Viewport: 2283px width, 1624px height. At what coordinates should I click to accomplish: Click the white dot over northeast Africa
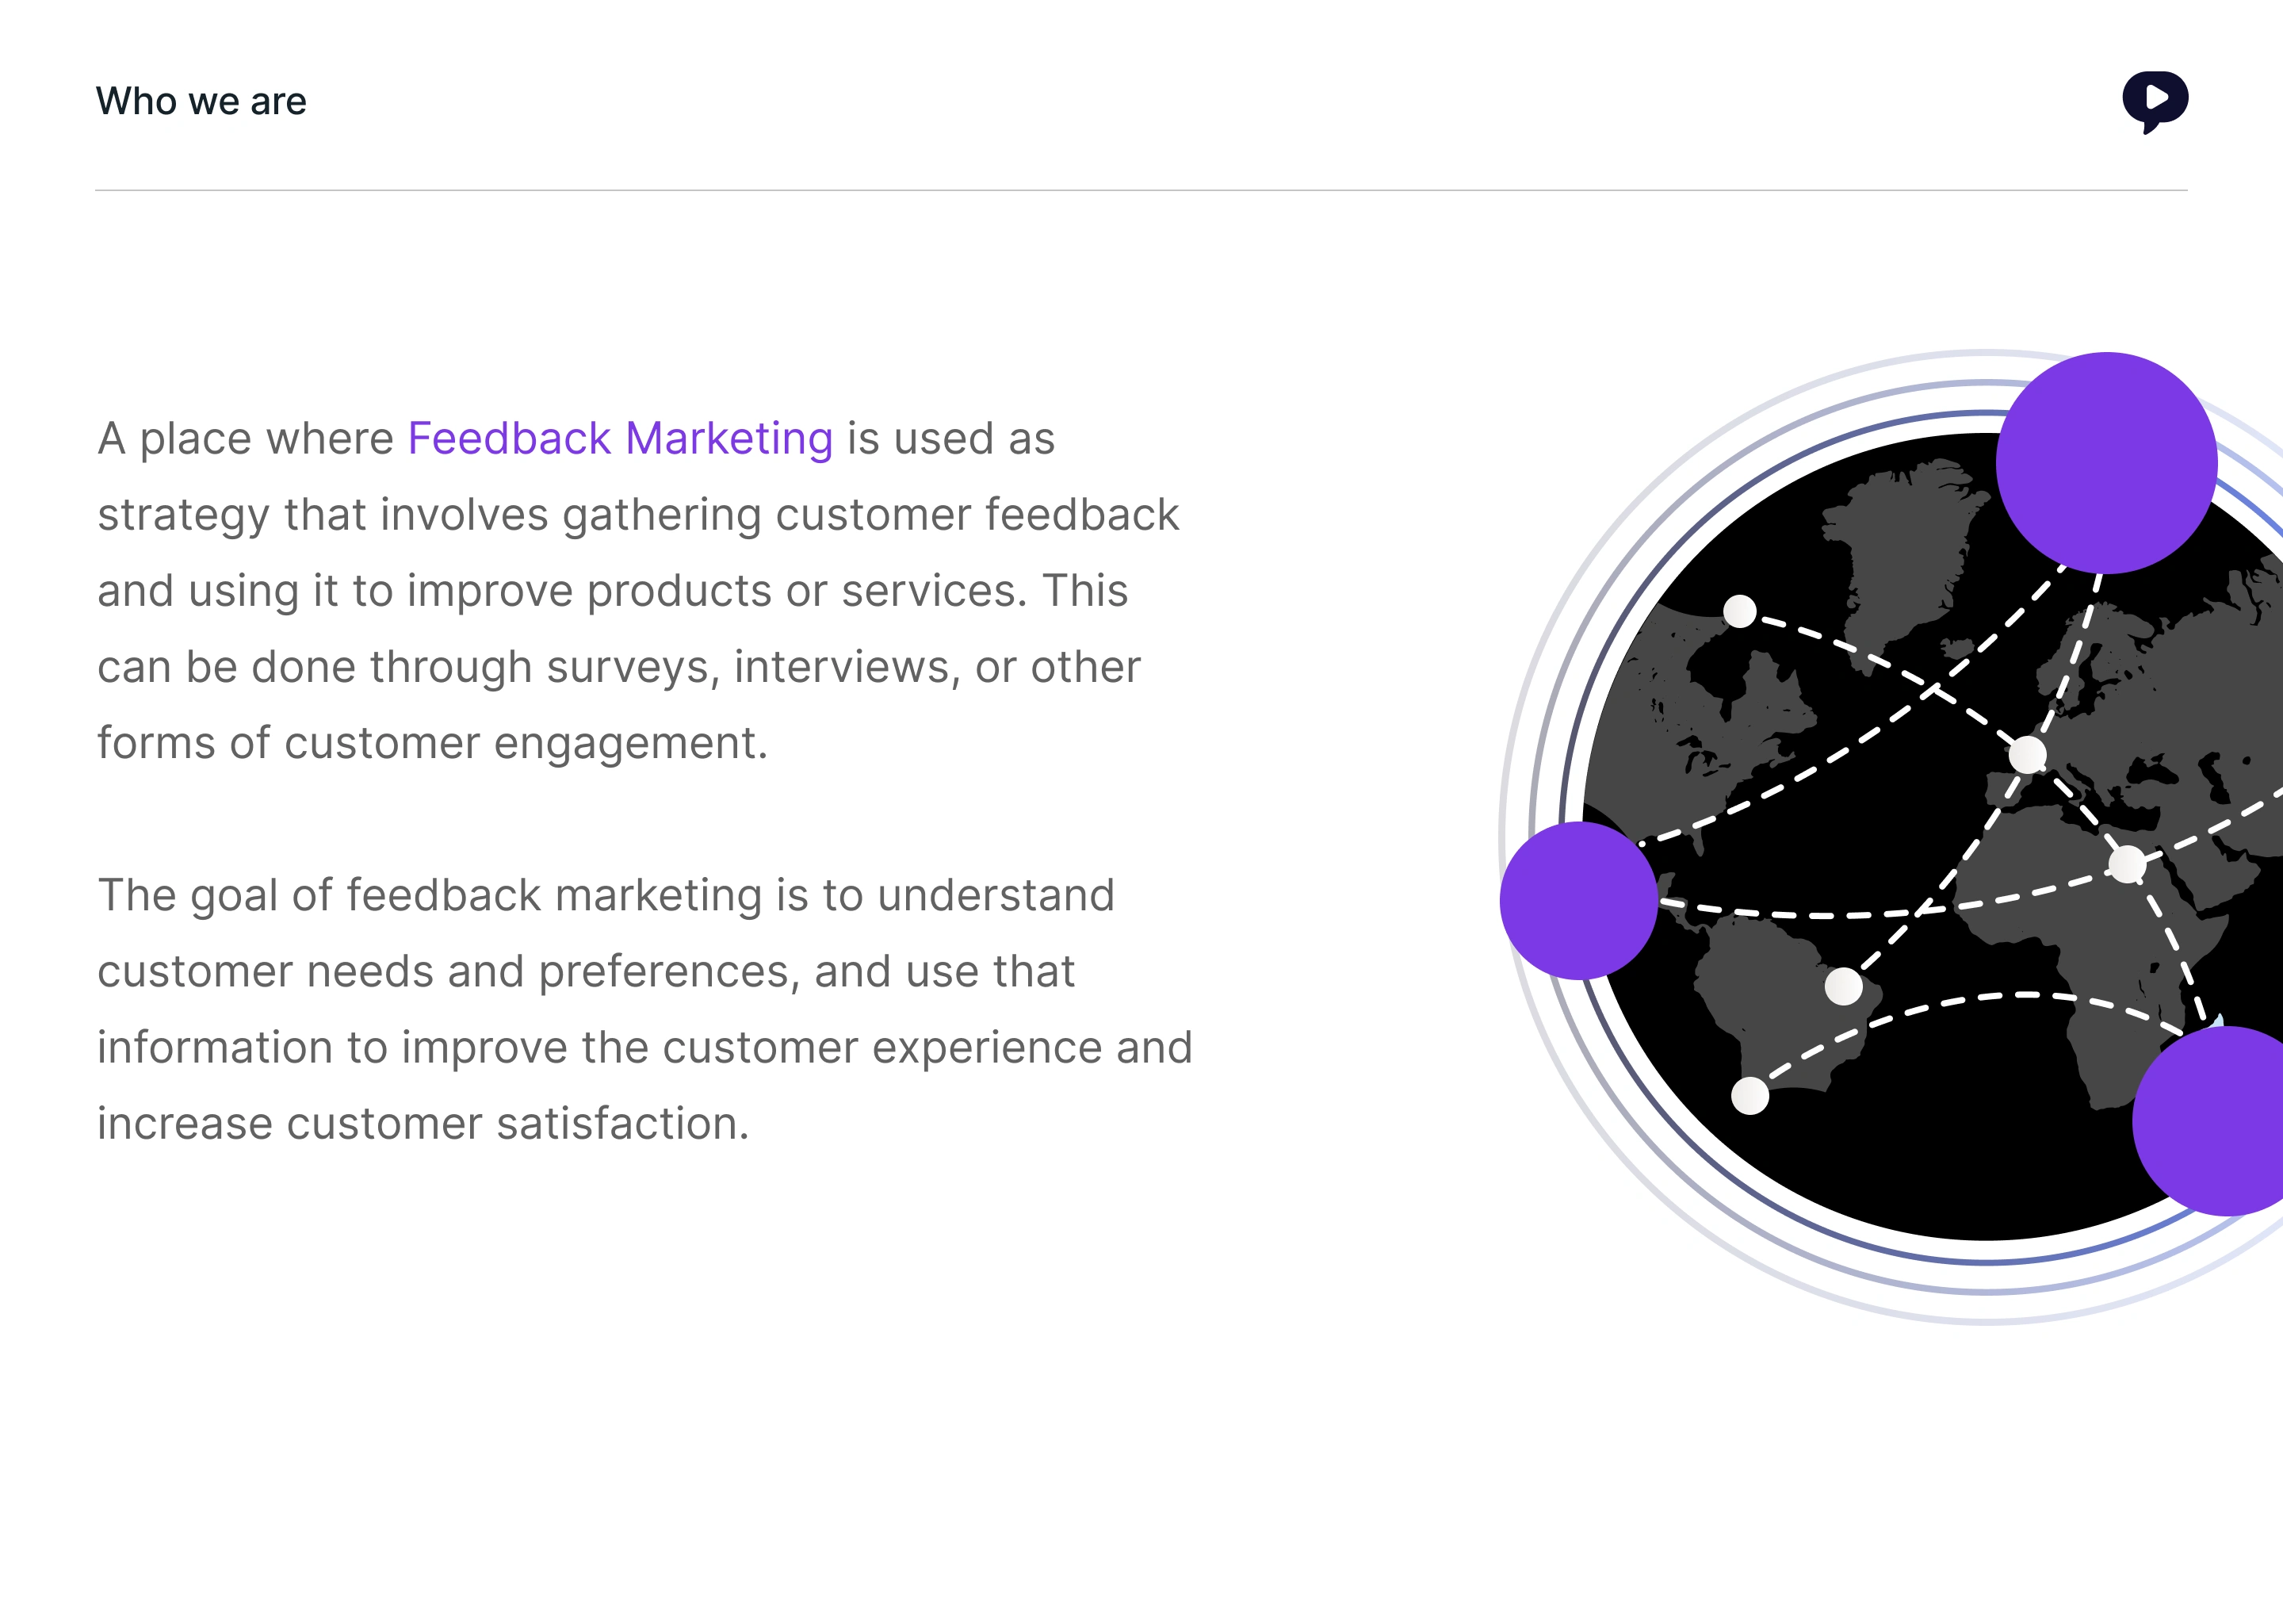[x=2126, y=864]
